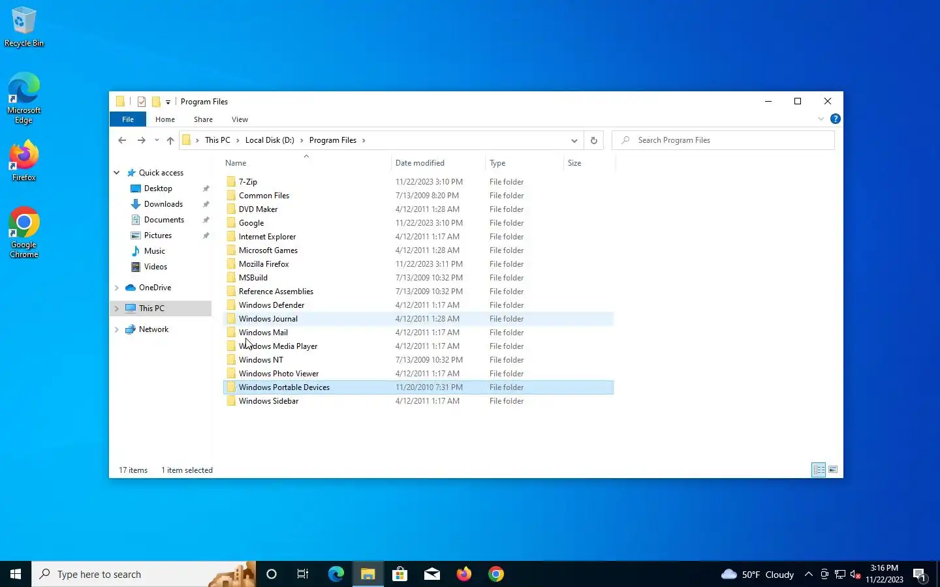Switch to Details view layout button
Screen dimensions: 940x587
pos(819,470)
